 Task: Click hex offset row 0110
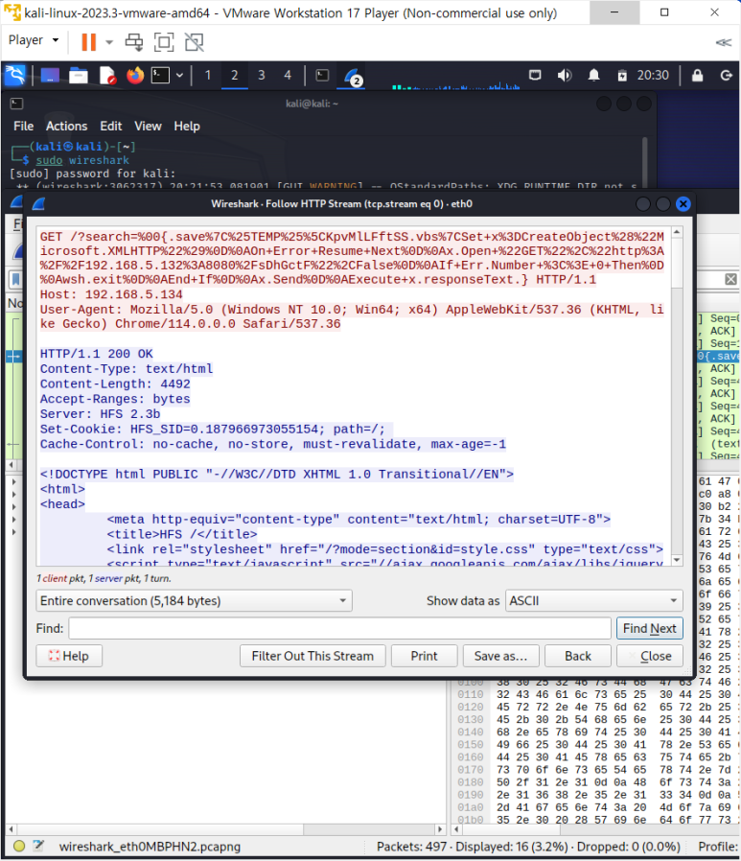click(471, 694)
